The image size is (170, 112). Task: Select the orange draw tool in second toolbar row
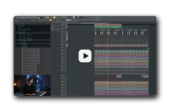pyautogui.click(x=50, y=20)
